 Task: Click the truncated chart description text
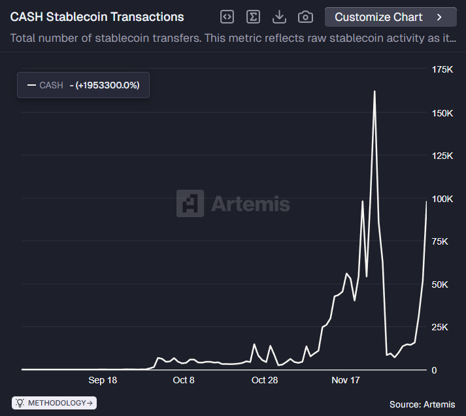(233, 38)
